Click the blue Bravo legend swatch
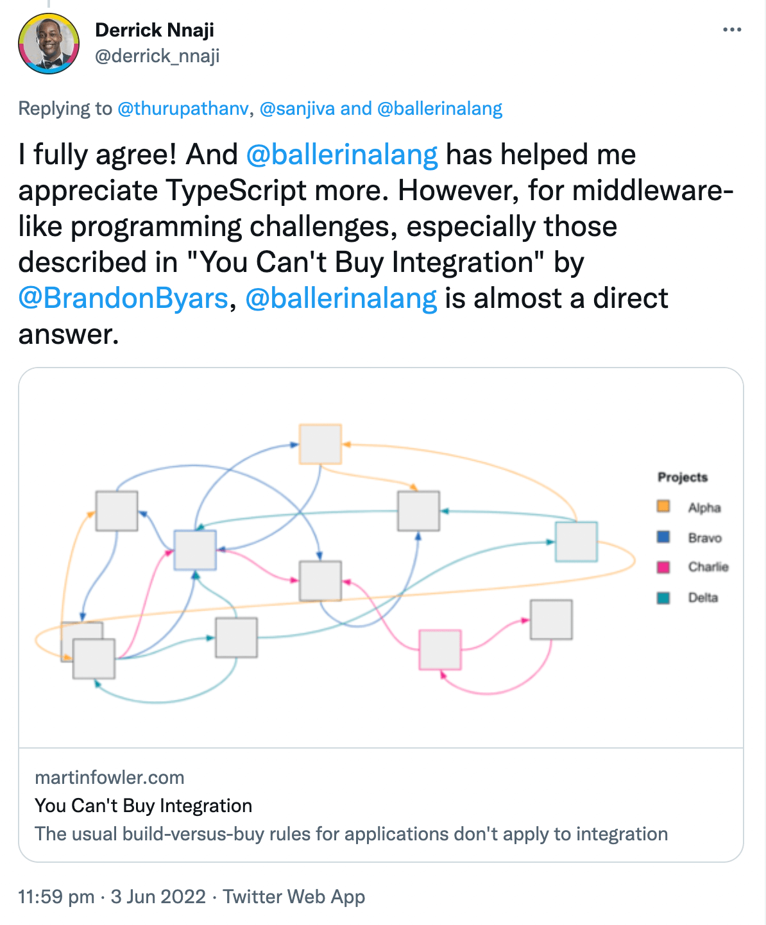The height and width of the screenshot is (925, 766). (663, 537)
